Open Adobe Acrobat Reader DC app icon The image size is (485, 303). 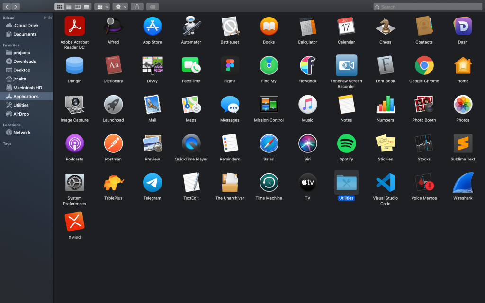[74, 27]
